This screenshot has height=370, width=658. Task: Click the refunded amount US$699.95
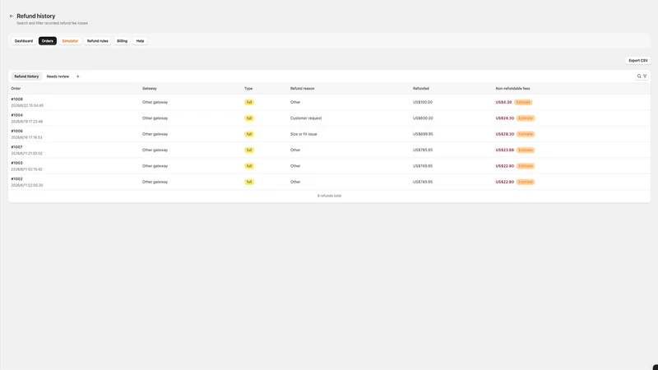423,134
